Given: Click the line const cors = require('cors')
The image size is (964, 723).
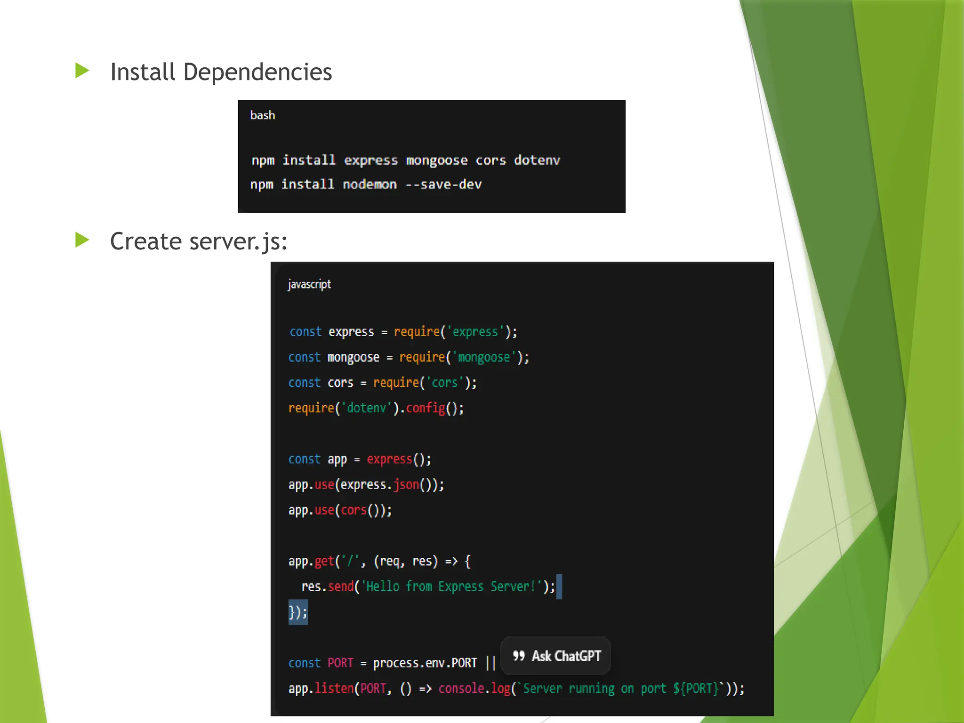Looking at the screenshot, I should point(383,383).
